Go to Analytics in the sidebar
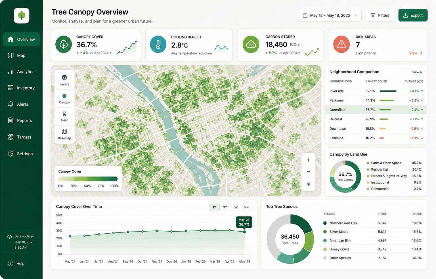Image resolution: width=436 pixels, height=279 pixels. tap(21, 72)
